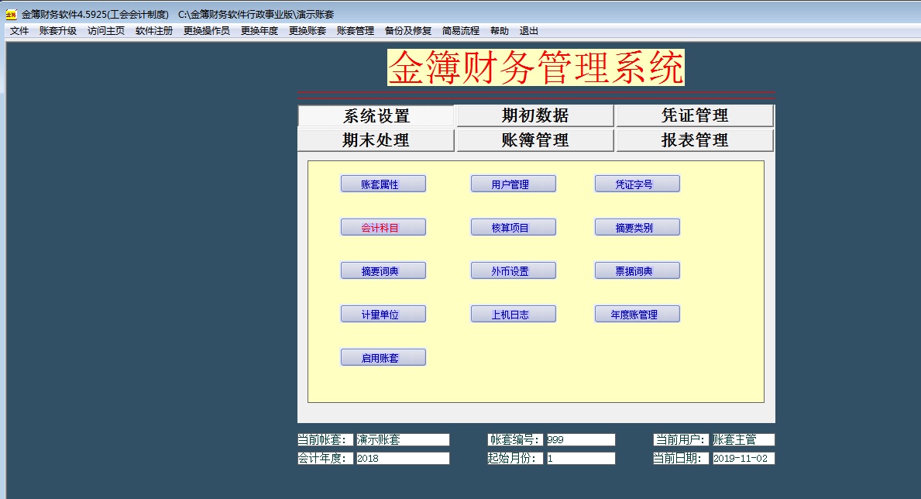
Task: Click the 会计年度 field showing 2018
Action: tap(403, 459)
